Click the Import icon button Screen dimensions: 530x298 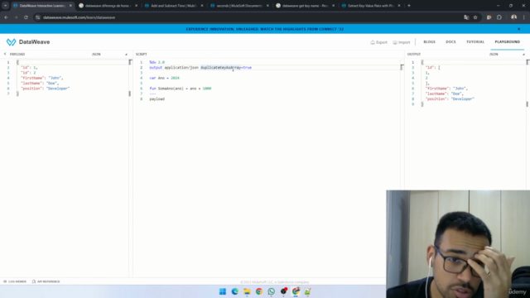(402, 42)
